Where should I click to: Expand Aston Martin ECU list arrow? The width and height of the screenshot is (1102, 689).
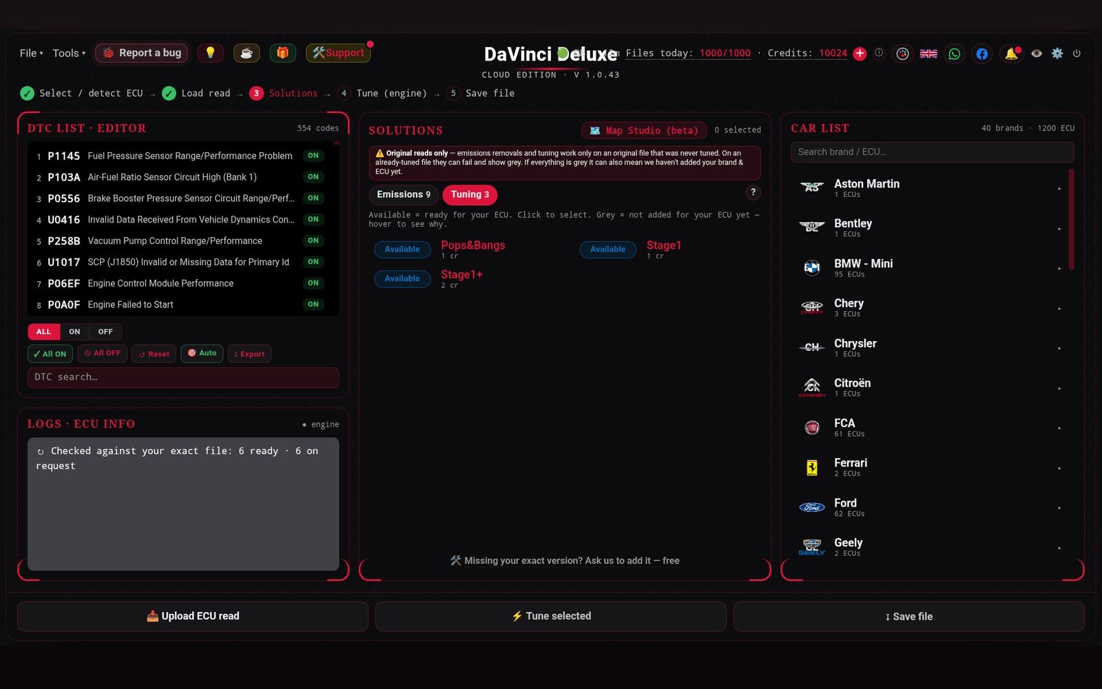[1059, 189]
